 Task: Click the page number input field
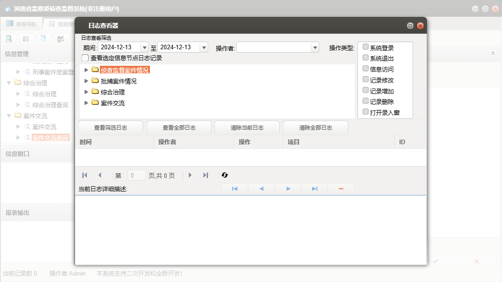pyautogui.click(x=136, y=175)
